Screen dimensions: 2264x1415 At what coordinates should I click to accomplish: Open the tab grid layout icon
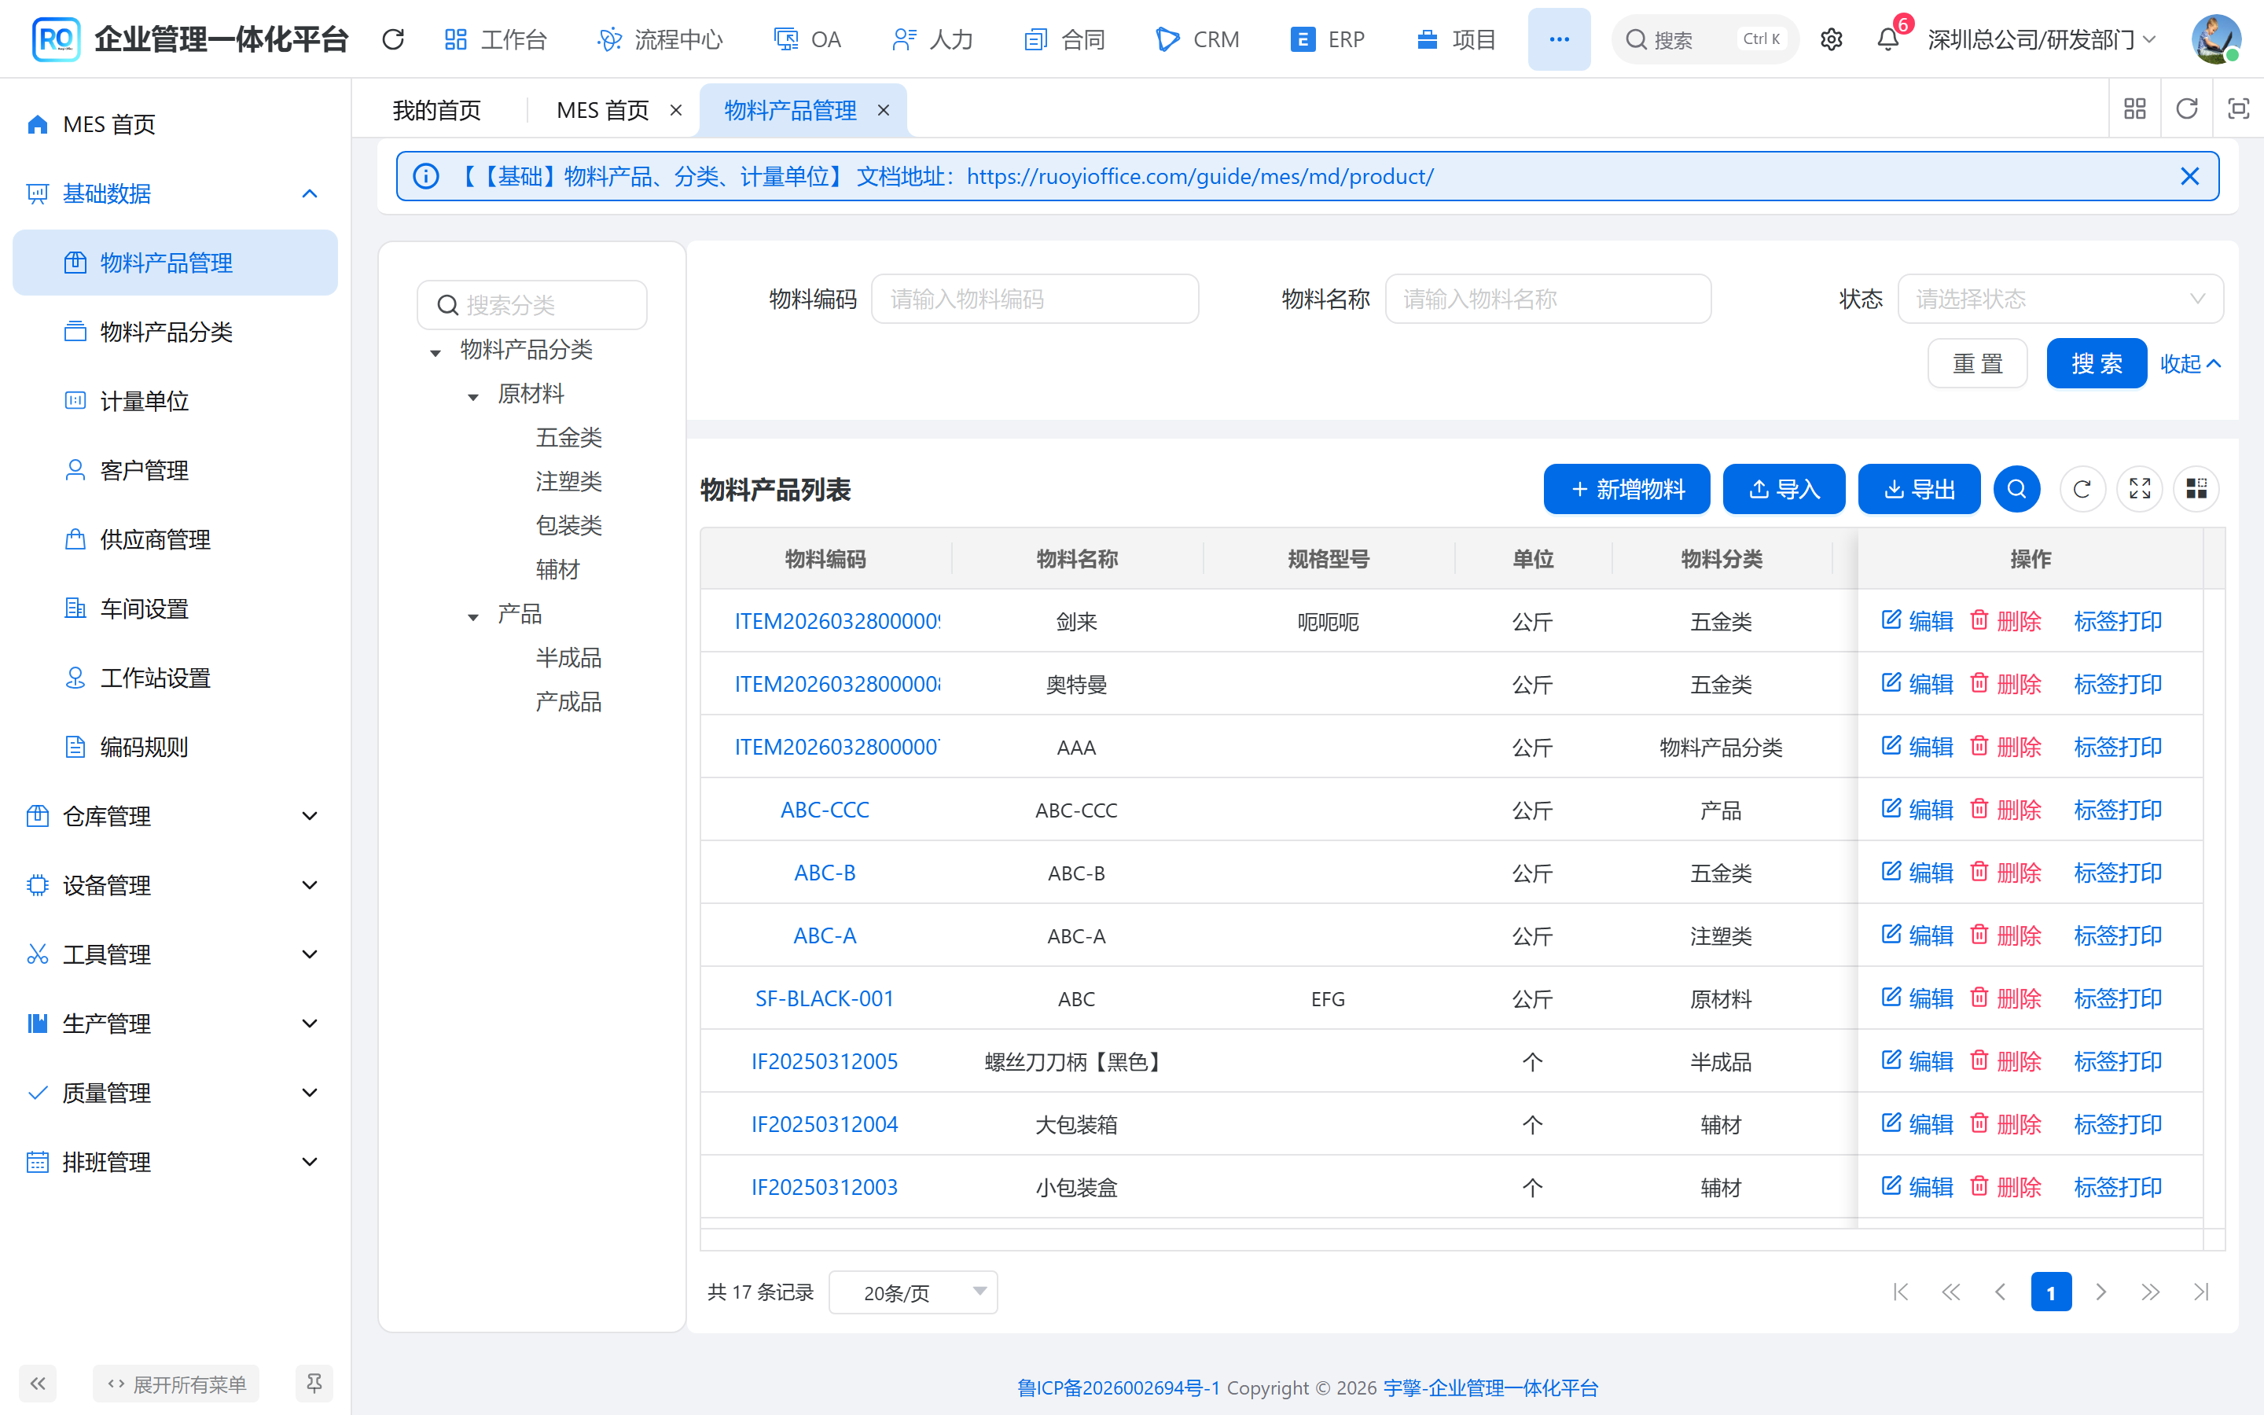2135,109
